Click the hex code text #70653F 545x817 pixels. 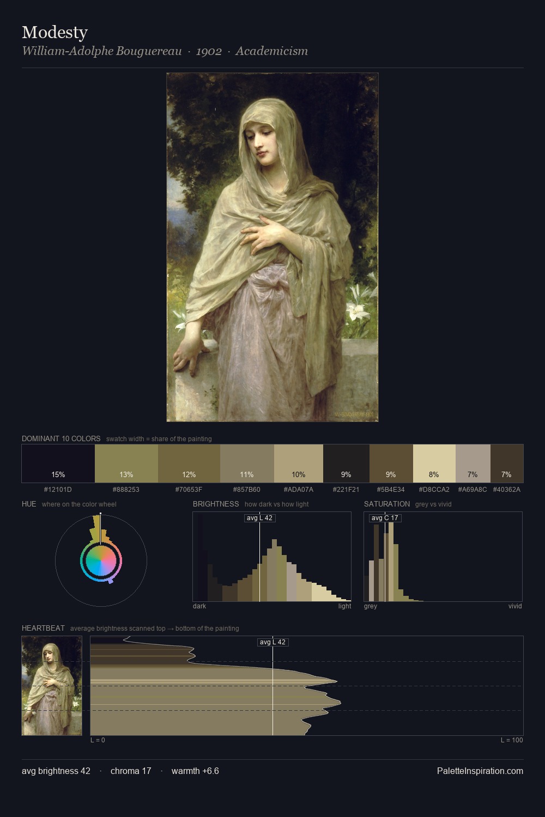(x=189, y=490)
